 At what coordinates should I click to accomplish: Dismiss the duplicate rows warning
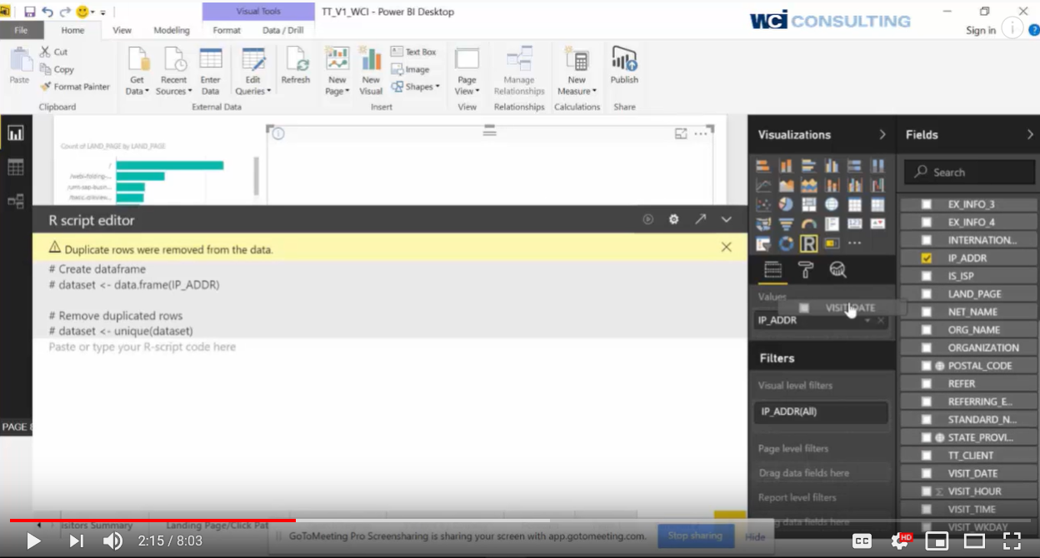point(727,247)
